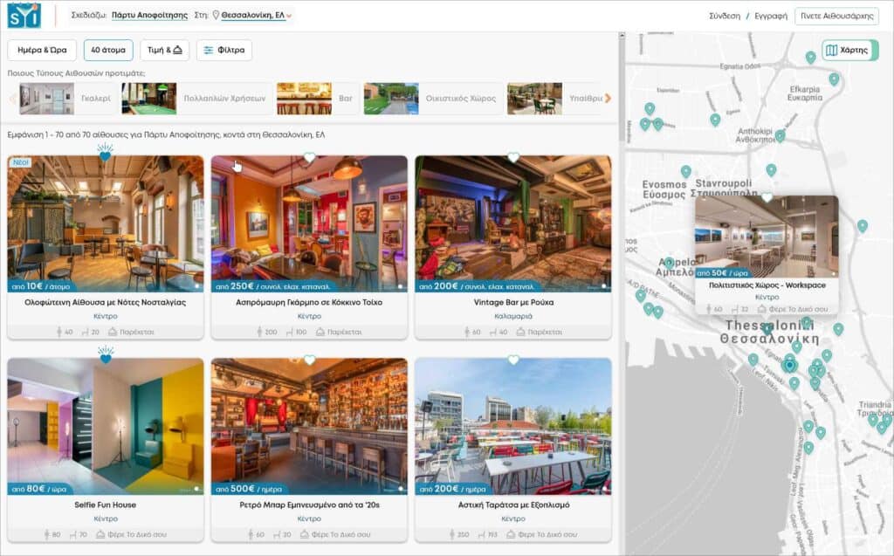Show next venue types with right arrow

pyautogui.click(x=608, y=98)
